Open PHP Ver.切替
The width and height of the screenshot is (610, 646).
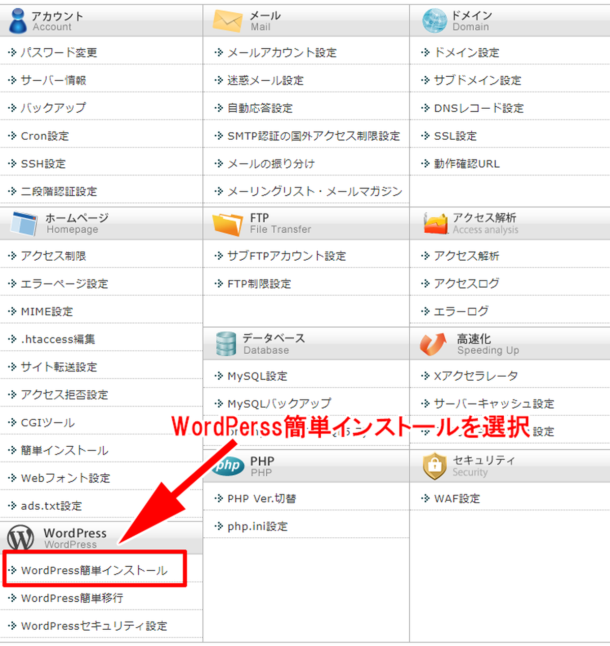point(262,499)
